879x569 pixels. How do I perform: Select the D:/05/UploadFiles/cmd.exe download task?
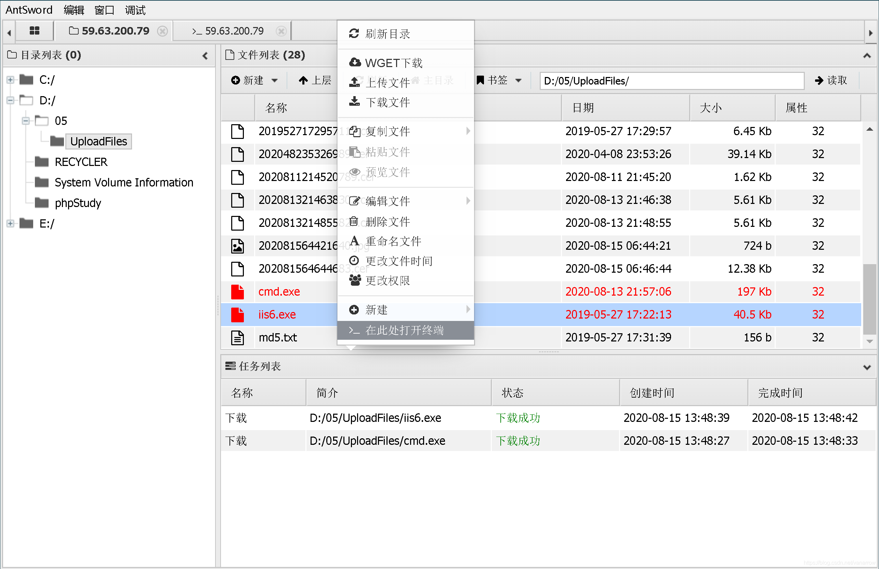click(548, 441)
